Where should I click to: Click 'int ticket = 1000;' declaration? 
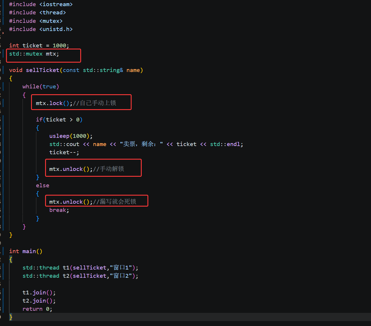tap(39, 46)
